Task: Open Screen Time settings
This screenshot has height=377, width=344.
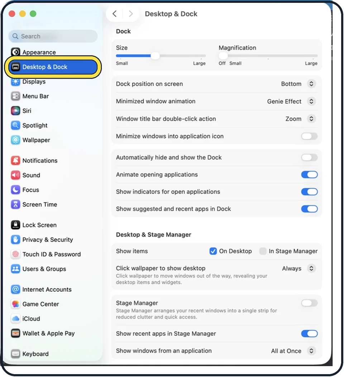Action: pos(40,204)
